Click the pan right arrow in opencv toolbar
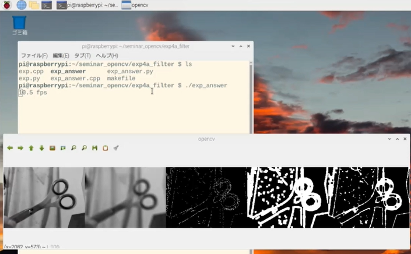 pos(20,149)
